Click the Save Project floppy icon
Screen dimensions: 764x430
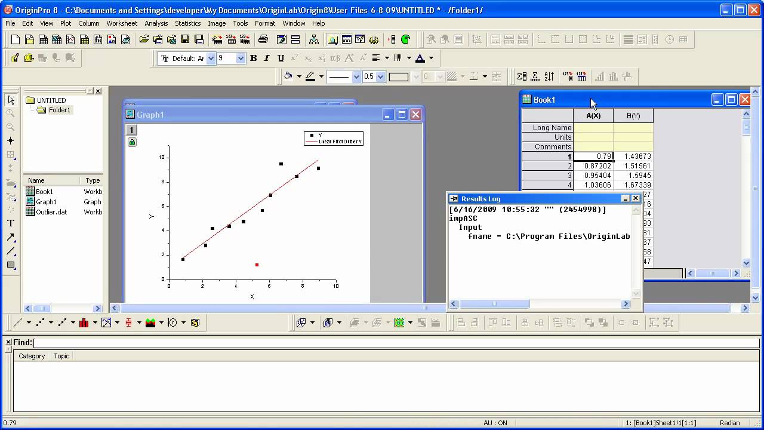185,39
